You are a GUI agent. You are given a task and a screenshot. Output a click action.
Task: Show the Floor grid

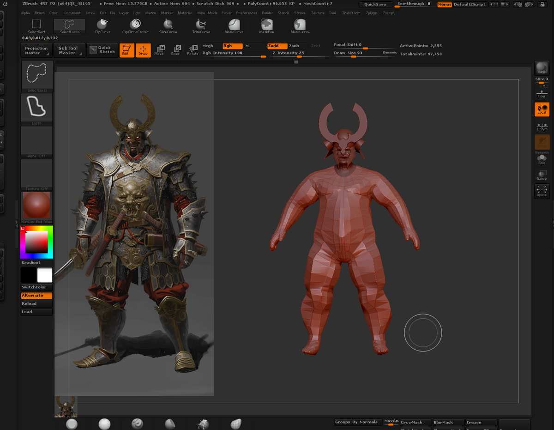(x=542, y=94)
